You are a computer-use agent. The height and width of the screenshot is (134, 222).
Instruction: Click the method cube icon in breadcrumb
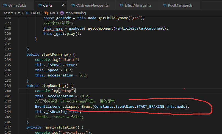tap(62, 13)
